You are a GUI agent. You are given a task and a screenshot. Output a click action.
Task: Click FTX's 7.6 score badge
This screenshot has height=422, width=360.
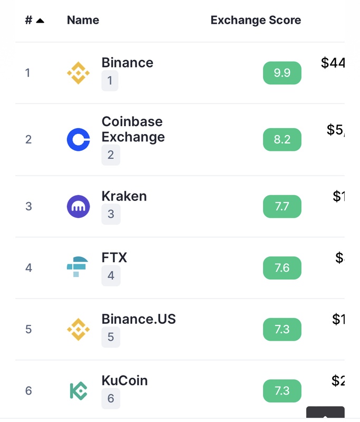282,267
